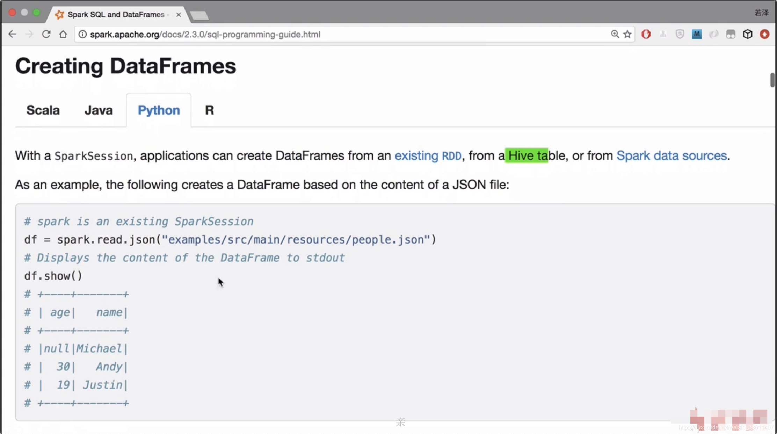Click the faded swirl extension icon
The image size is (777, 434).
pyautogui.click(x=714, y=34)
